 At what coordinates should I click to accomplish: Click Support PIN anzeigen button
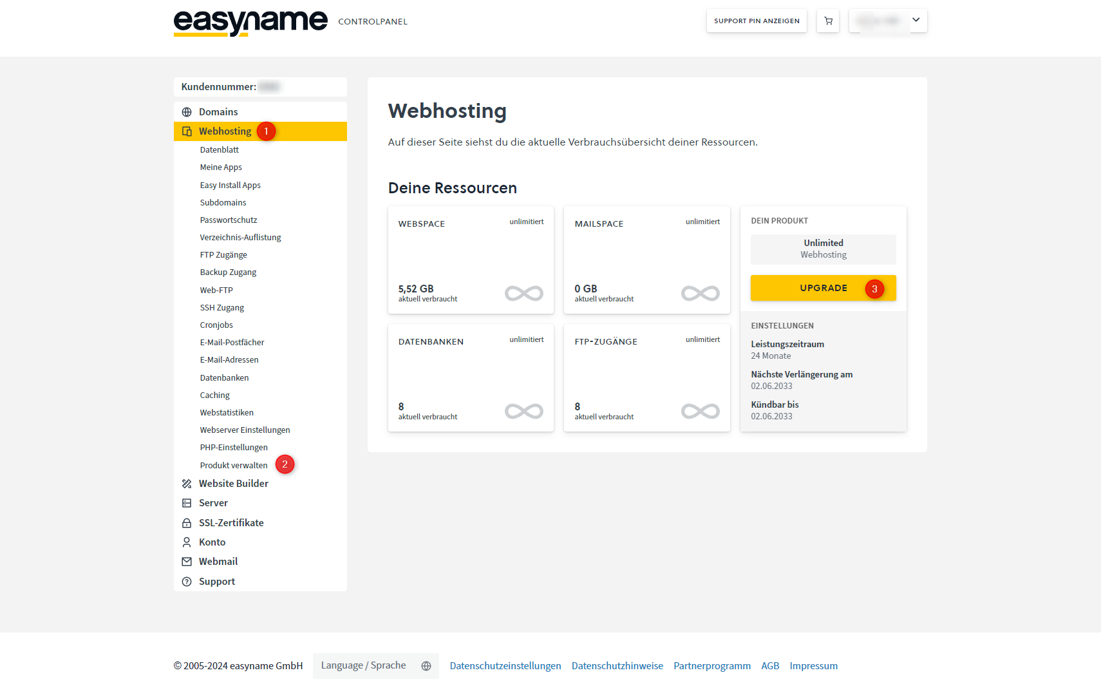[757, 21]
